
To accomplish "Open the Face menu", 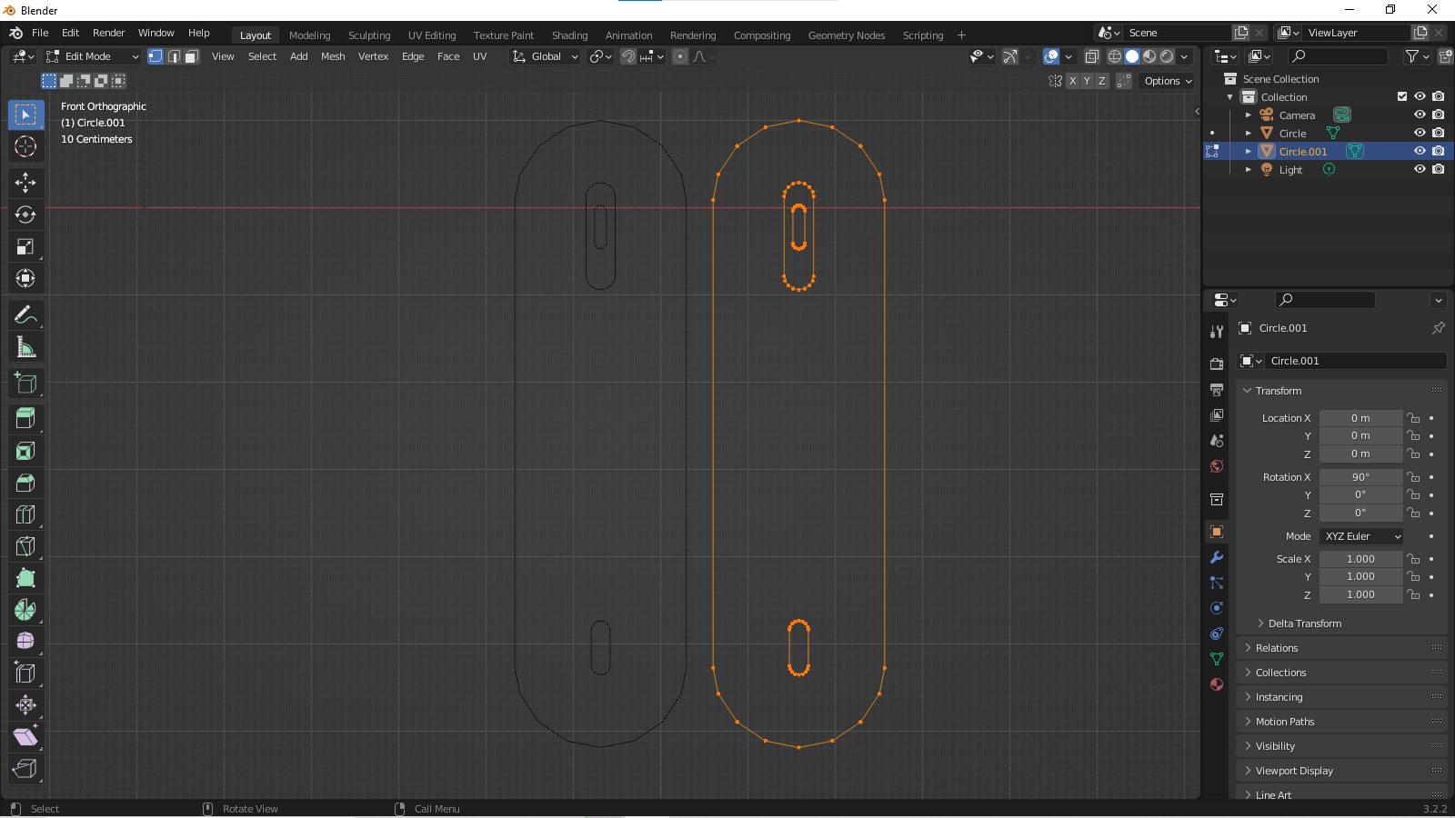I will click(x=448, y=56).
